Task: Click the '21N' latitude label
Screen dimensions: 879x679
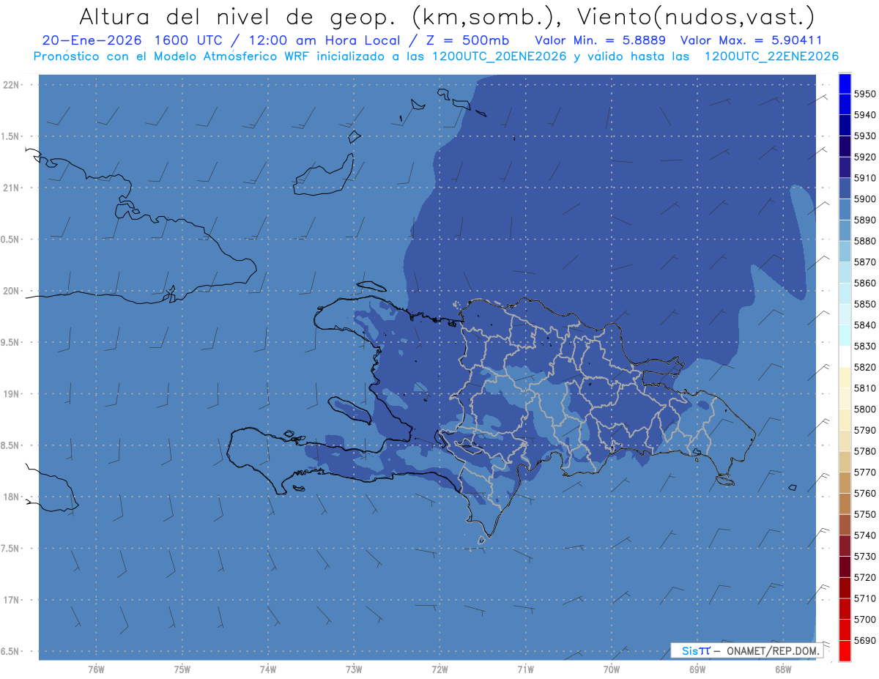Action: pos(10,188)
